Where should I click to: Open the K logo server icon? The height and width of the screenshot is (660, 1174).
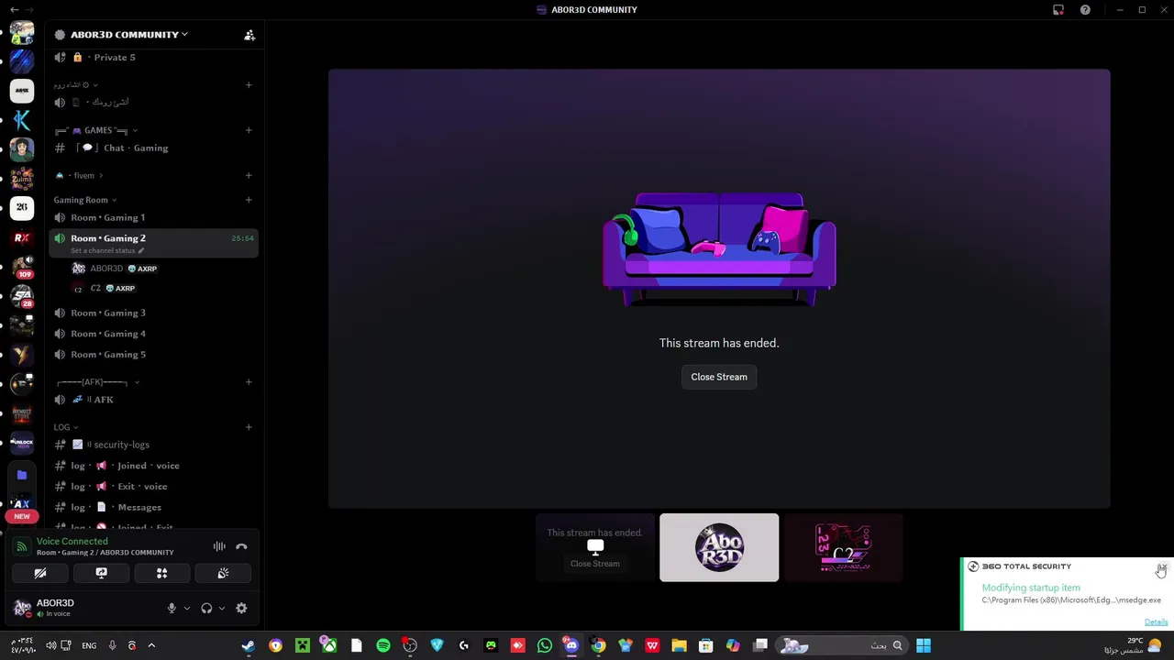pyautogui.click(x=22, y=119)
